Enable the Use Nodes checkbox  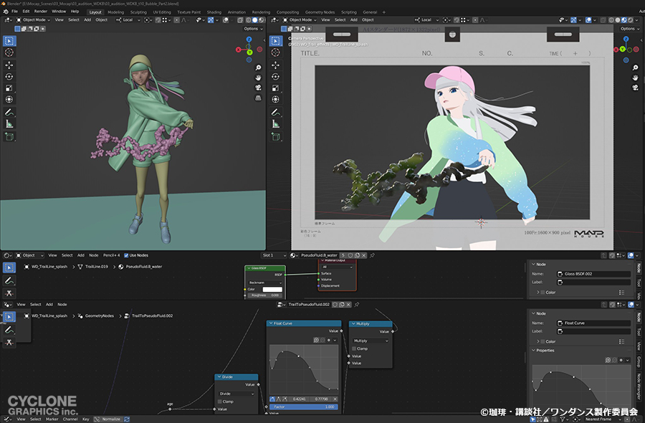(x=125, y=255)
